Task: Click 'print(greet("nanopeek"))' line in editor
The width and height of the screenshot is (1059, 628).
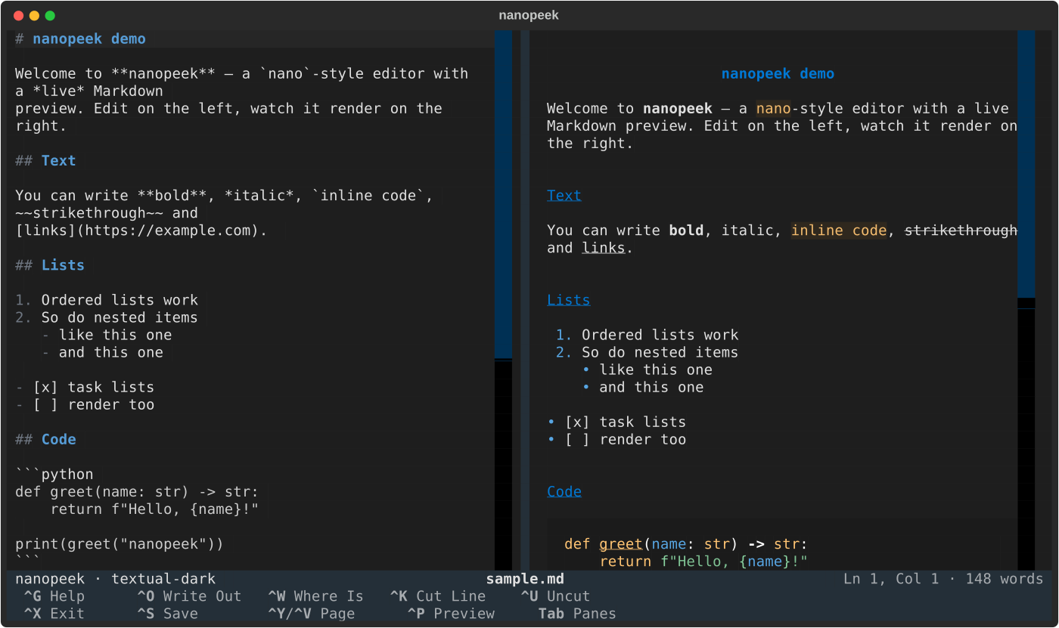Action: [120, 543]
